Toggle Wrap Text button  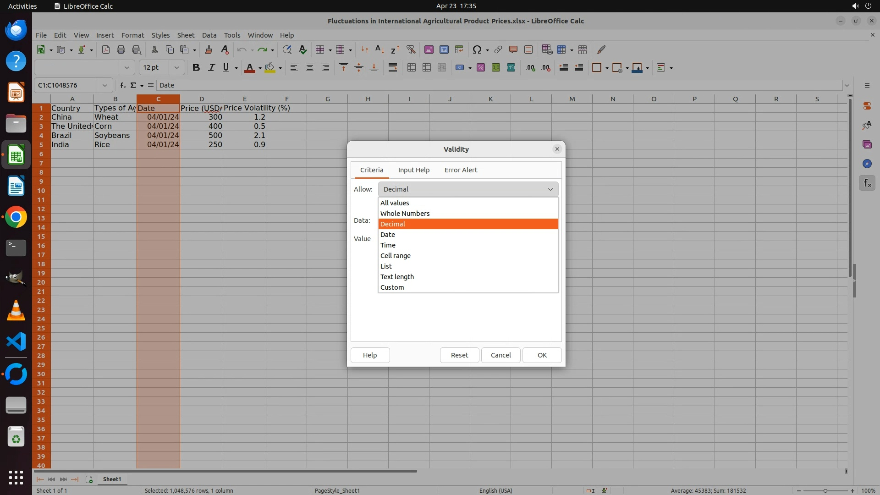(x=393, y=67)
